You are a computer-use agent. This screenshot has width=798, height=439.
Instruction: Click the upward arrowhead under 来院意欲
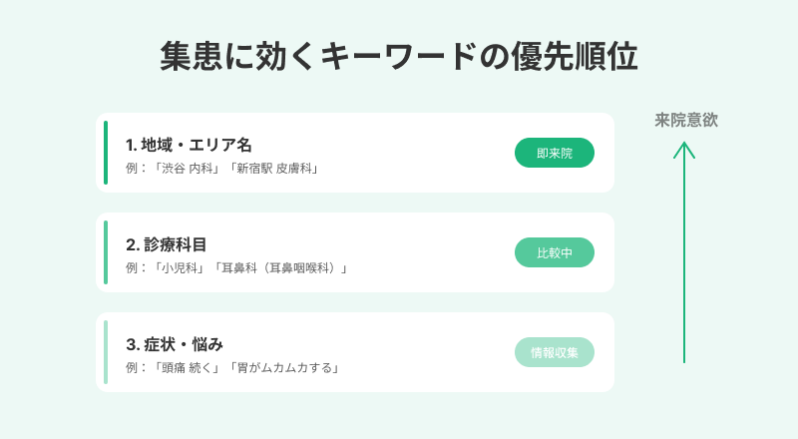coord(684,148)
